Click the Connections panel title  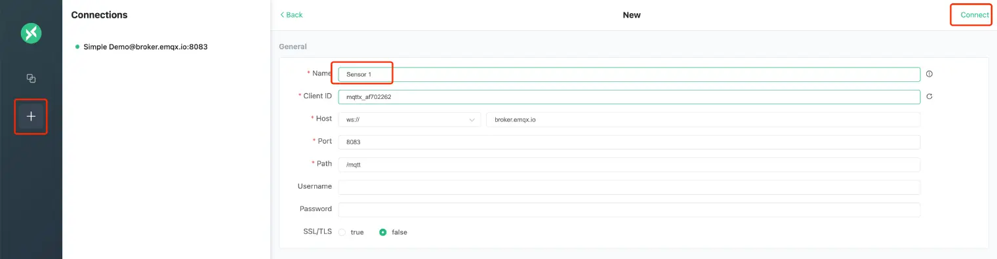pyautogui.click(x=99, y=14)
